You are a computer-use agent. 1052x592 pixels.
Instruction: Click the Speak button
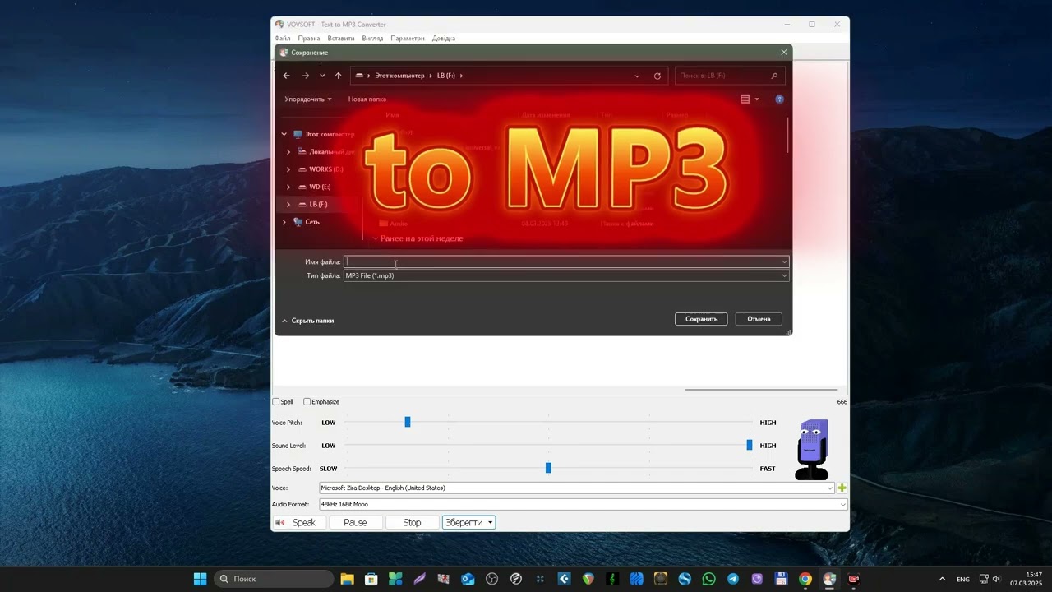[x=299, y=523]
